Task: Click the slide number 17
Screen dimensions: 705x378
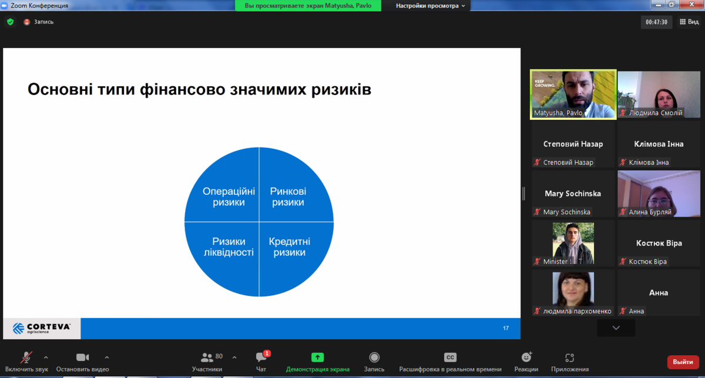Action: coord(506,328)
